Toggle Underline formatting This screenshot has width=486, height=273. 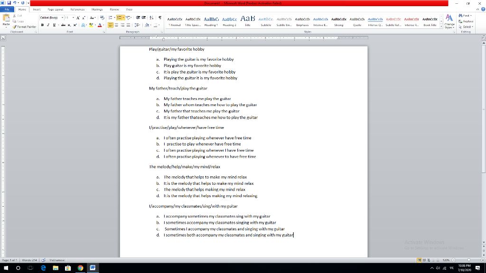point(54,25)
